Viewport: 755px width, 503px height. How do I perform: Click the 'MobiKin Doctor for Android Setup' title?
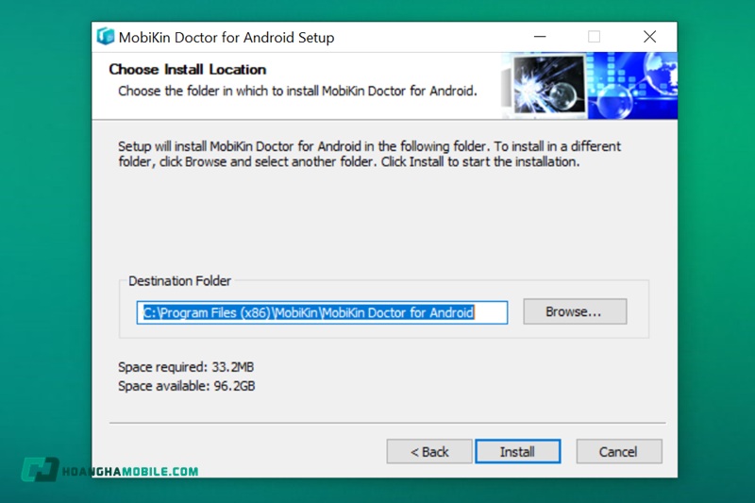[x=226, y=38]
